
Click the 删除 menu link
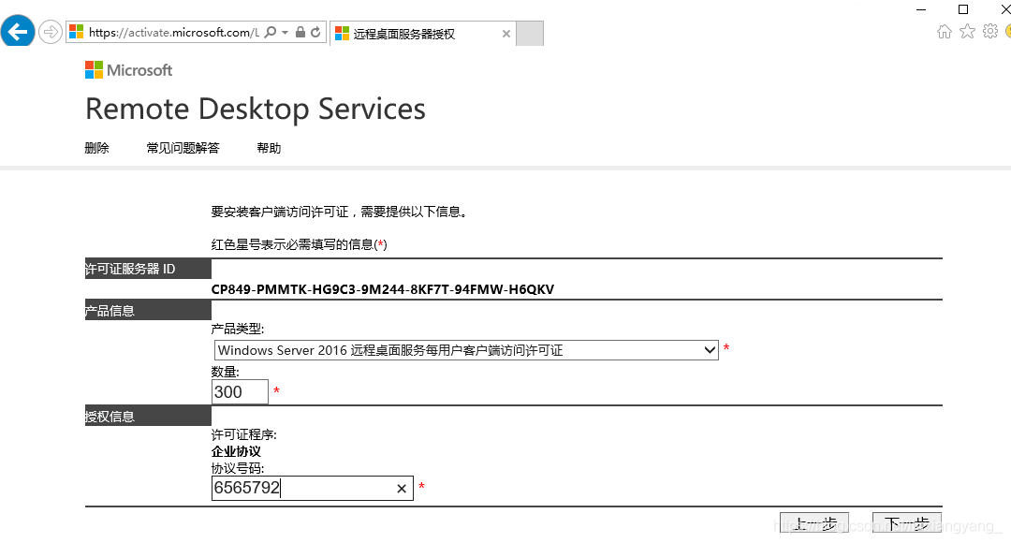click(97, 148)
